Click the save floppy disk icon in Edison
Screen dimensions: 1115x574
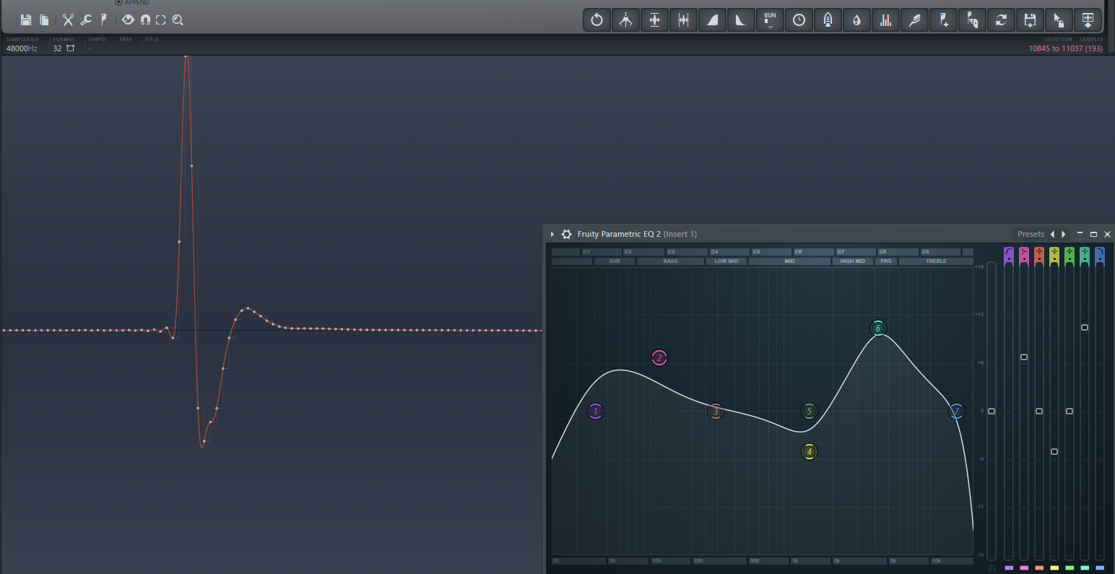26,20
